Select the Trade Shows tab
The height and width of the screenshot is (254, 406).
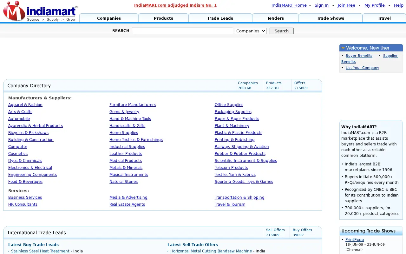pyautogui.click(x=331, y=18)
